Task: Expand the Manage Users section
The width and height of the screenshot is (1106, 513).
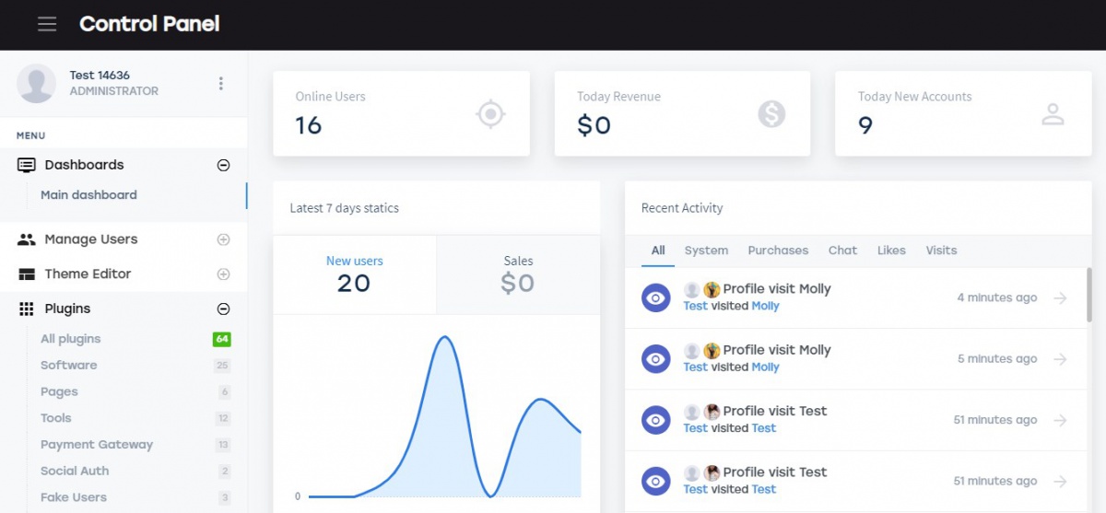Action: 223,239
